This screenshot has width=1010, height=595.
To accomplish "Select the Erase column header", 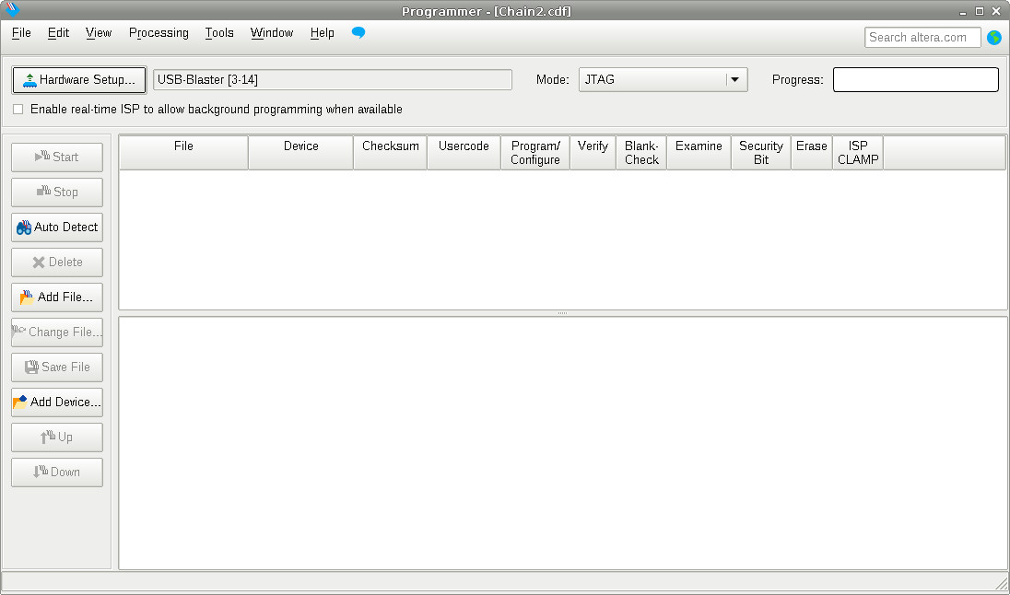I will click(x=812, y=153).
